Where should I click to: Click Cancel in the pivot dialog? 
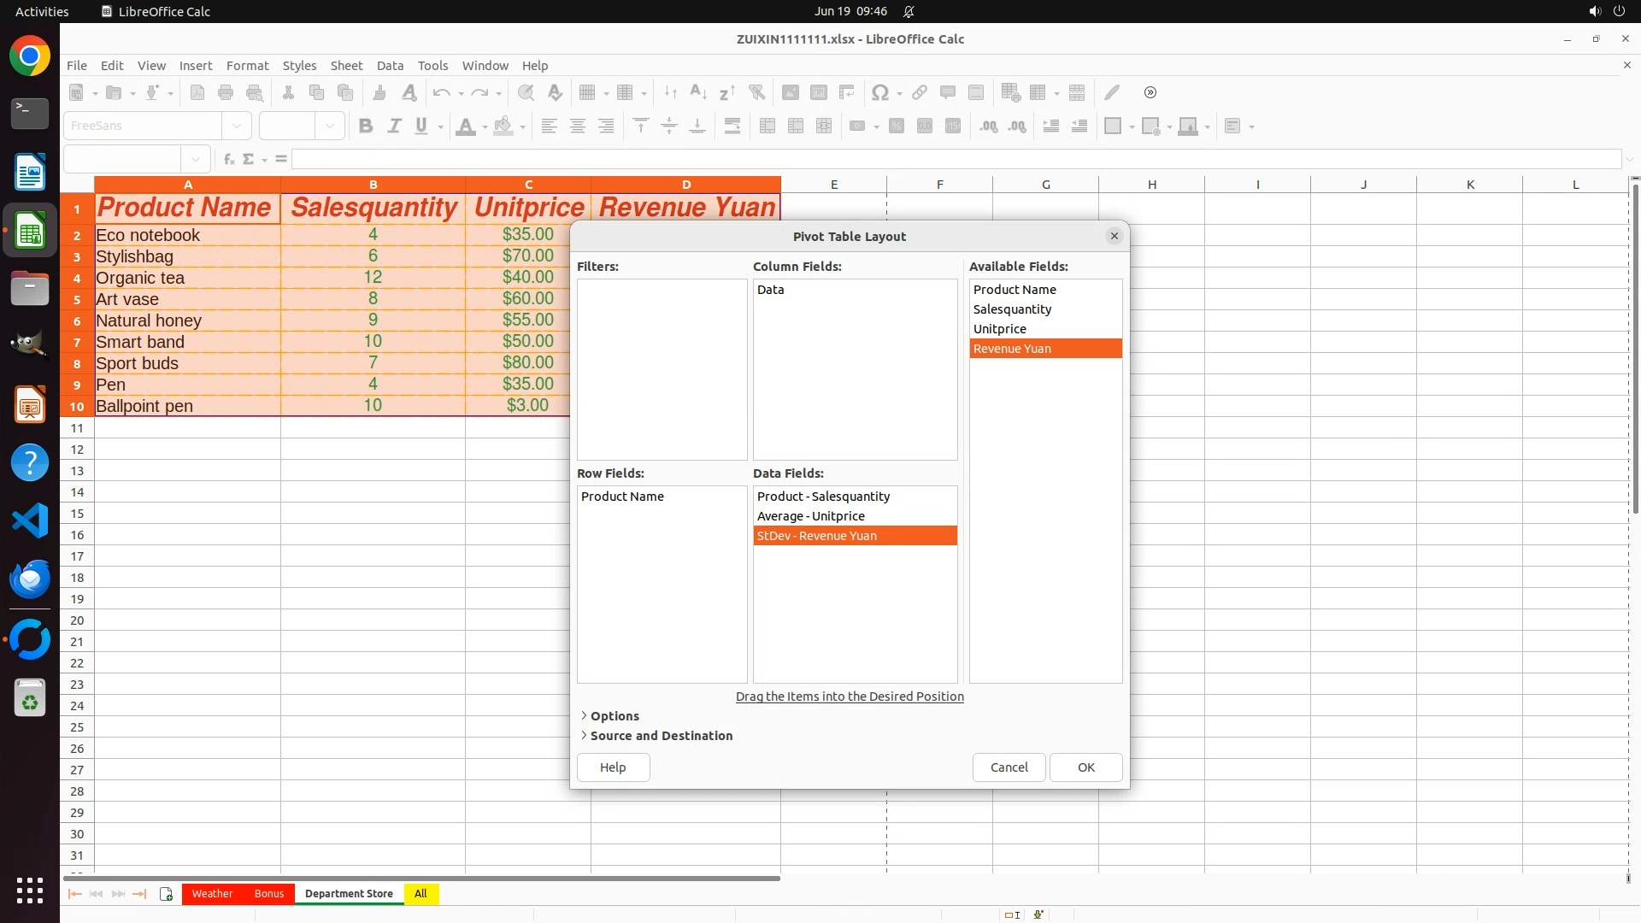pyautogui.click(x=1009, y=767)
